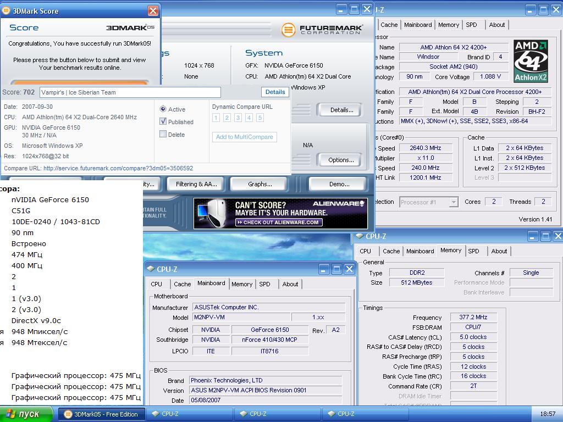Click the blue Details button beside score name
Screen dimensions: 563x422
275,92
